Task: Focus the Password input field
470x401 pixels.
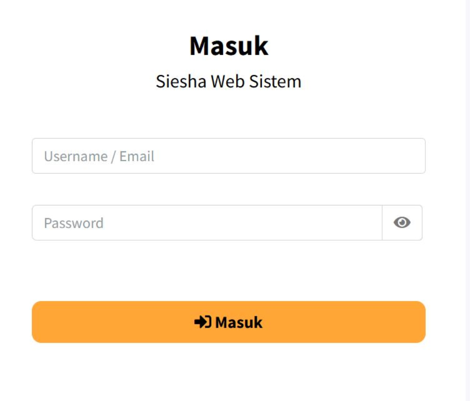Action: pos(207,223)
